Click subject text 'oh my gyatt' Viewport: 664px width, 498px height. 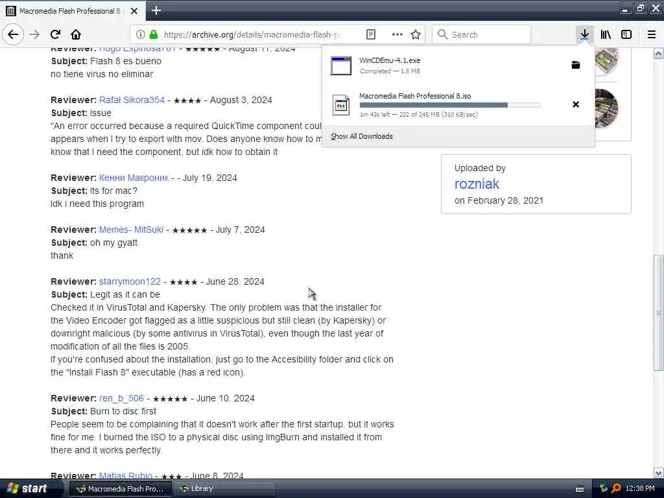[113, 243]
